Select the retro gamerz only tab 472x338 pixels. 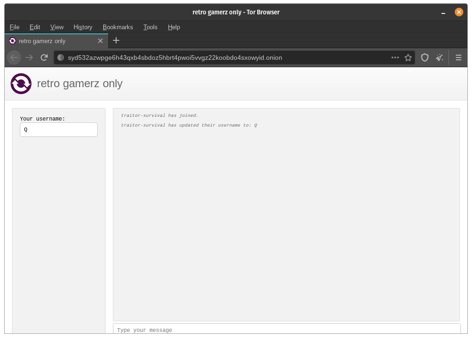click(x=51, y=41)
